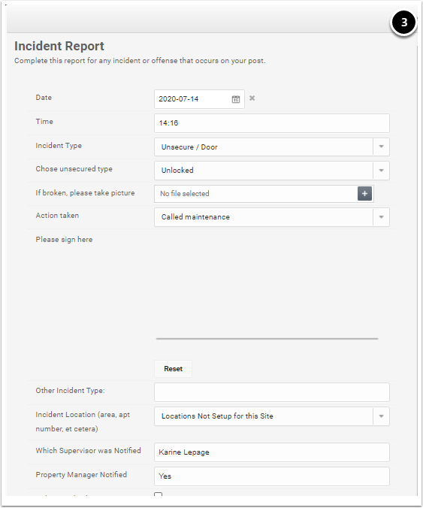Focus the Other Incident Type field
423x508 pixels.
pyautogui.click(x=272, y=392)
